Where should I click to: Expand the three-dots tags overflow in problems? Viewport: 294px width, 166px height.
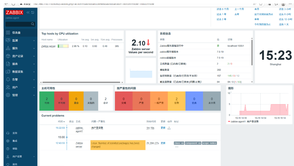point(177,147)
